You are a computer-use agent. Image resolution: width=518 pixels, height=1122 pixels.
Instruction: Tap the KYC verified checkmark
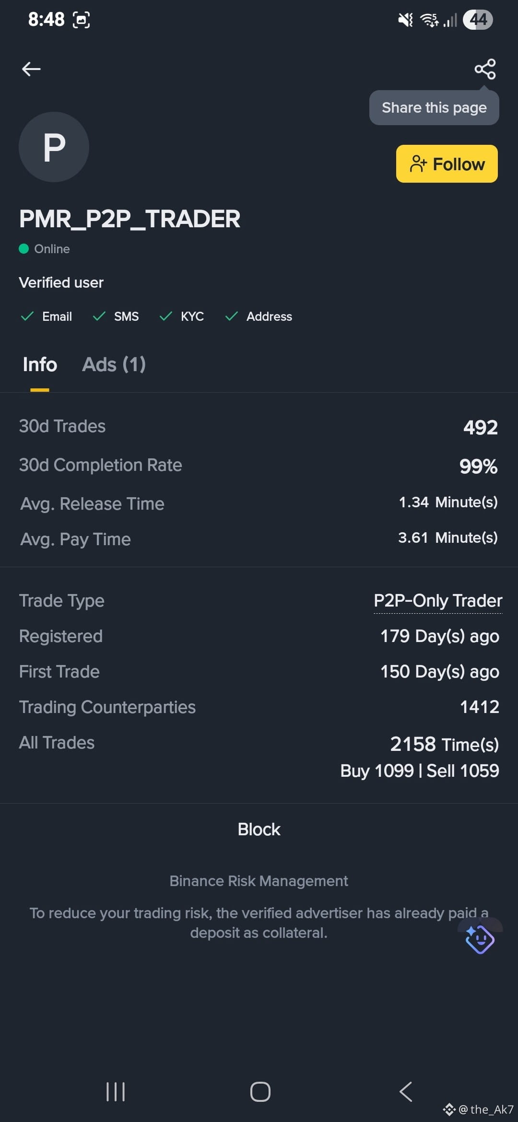tap(166, 316)
